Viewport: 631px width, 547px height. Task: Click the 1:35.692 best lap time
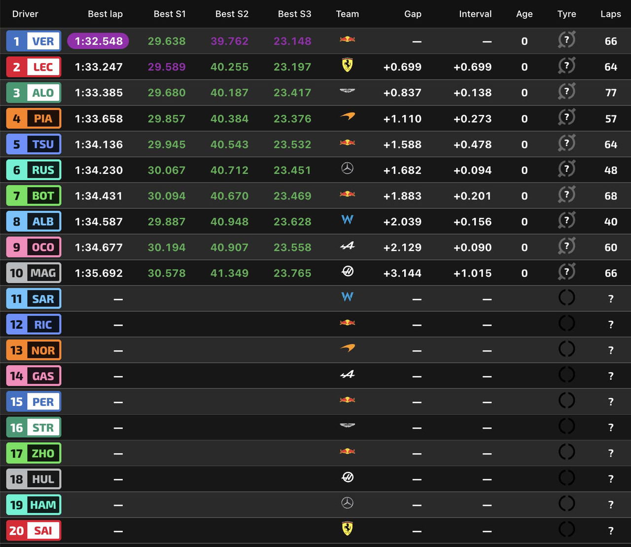pyautogui.click(x=99, y=273)
